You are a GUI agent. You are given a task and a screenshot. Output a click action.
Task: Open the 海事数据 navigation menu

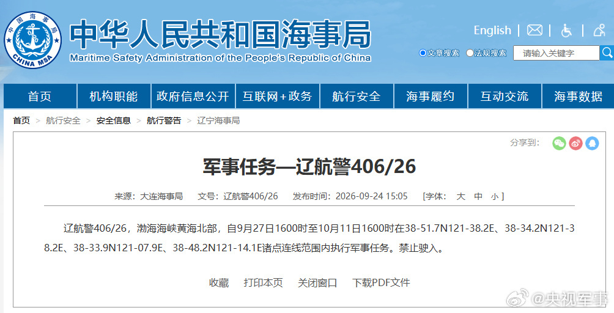point(578,96)
